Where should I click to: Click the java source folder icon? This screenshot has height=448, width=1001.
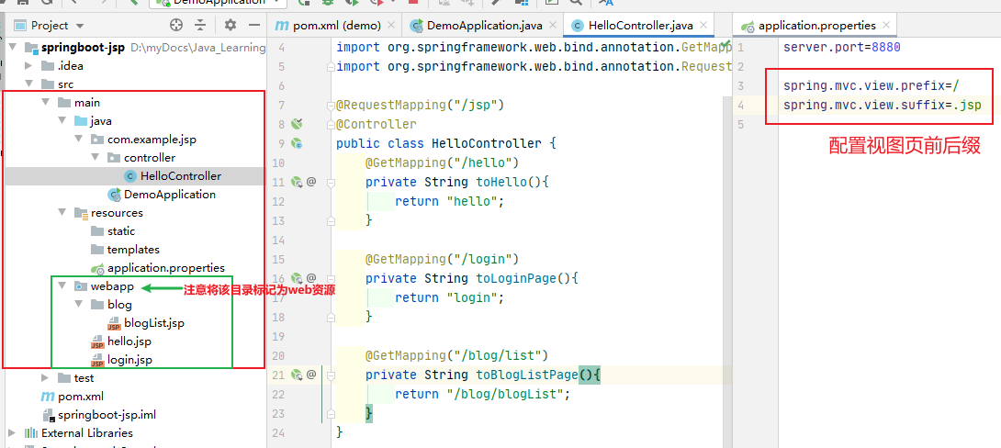pos(80,121)
